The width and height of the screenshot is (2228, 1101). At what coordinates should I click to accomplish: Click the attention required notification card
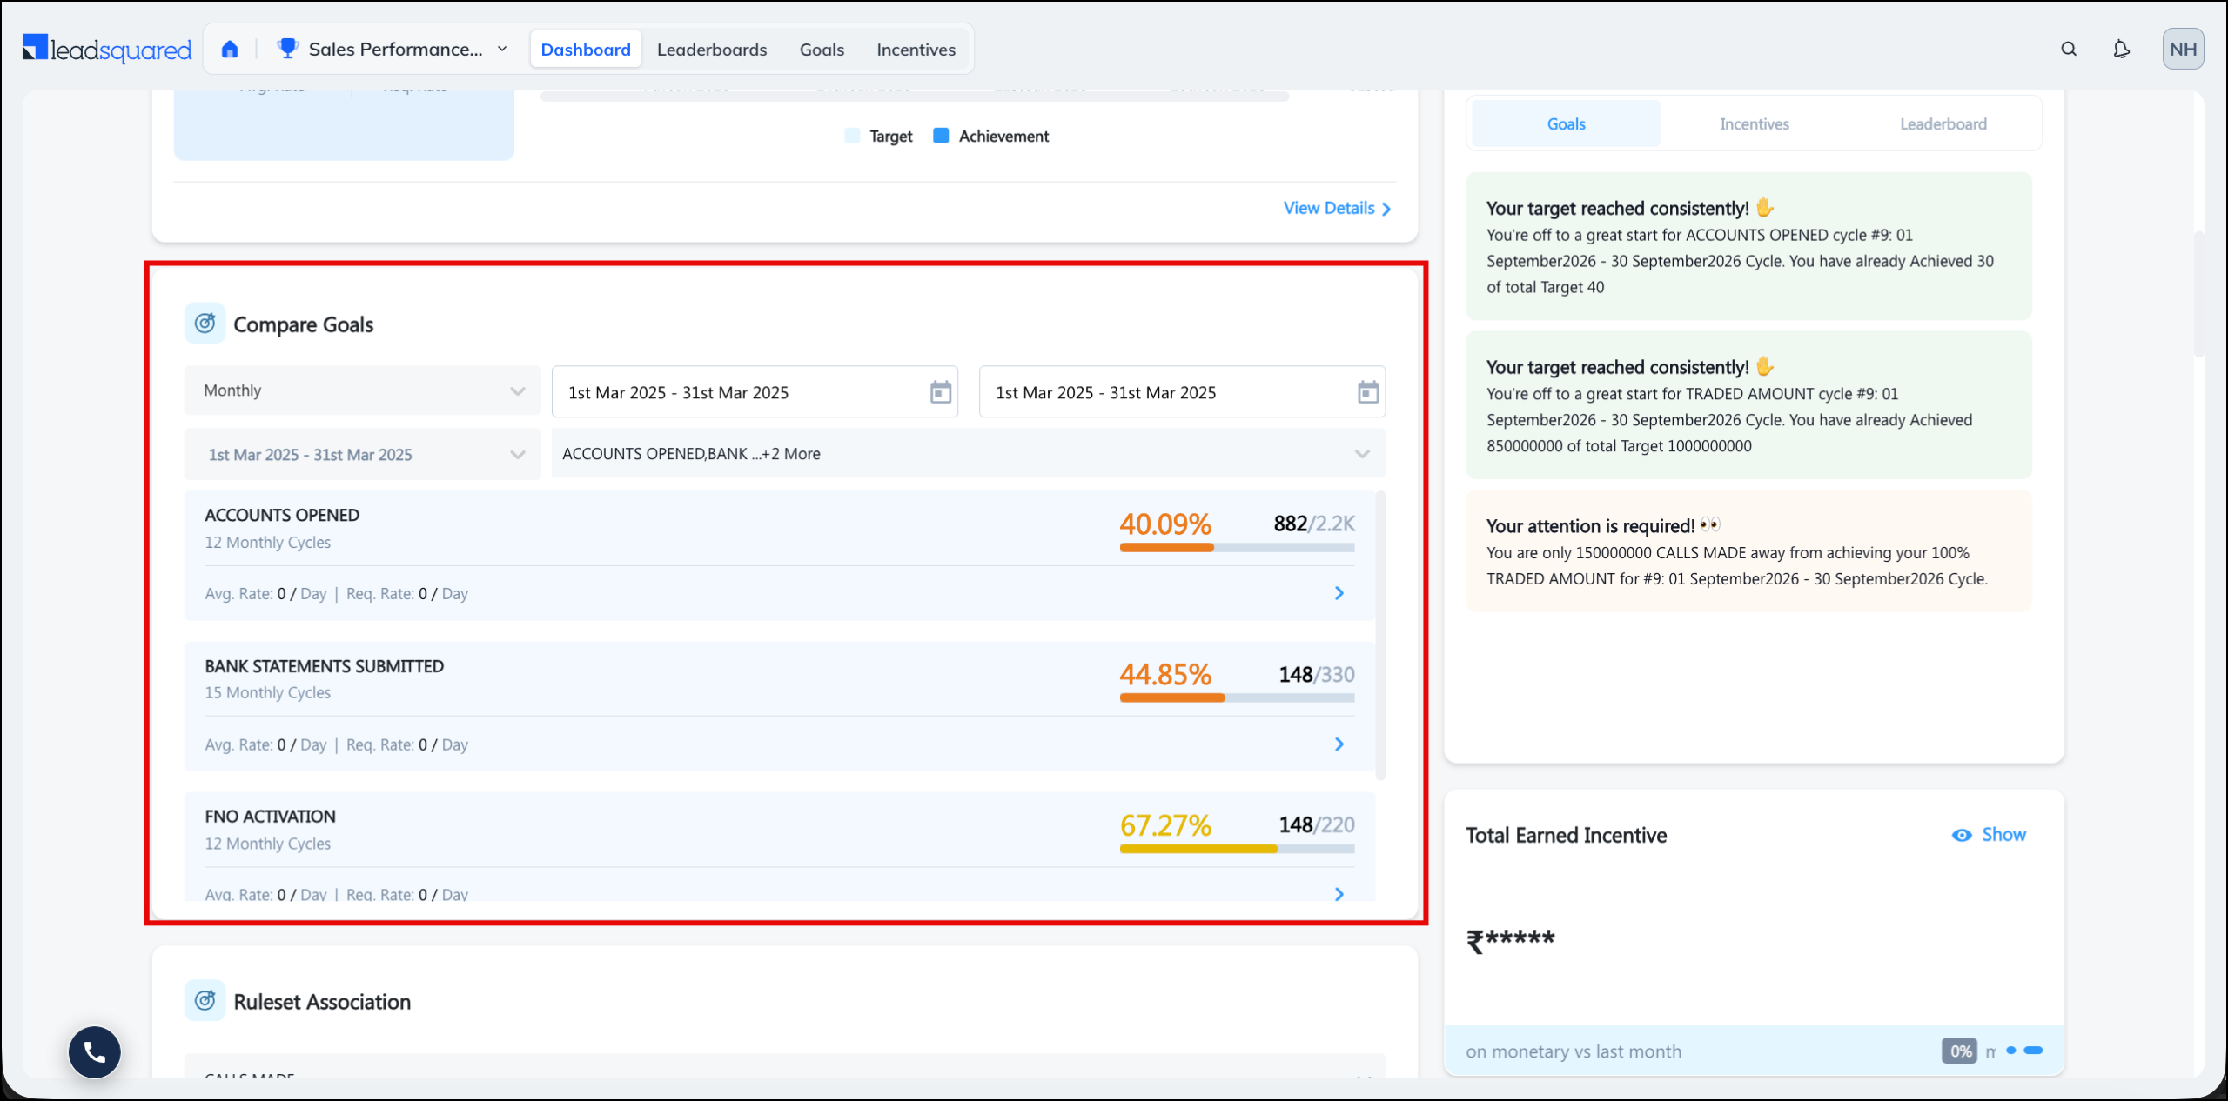pyautogui.click(x=1748, y=551)
